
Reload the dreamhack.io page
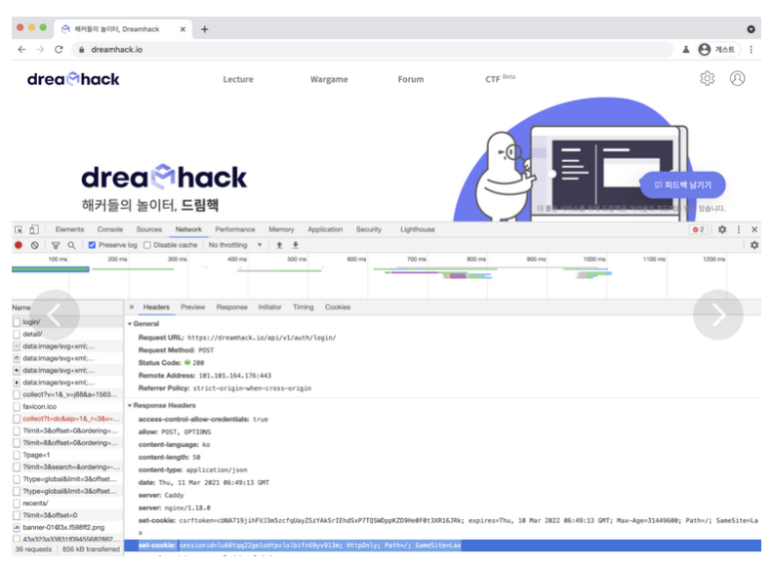[59, 50]
